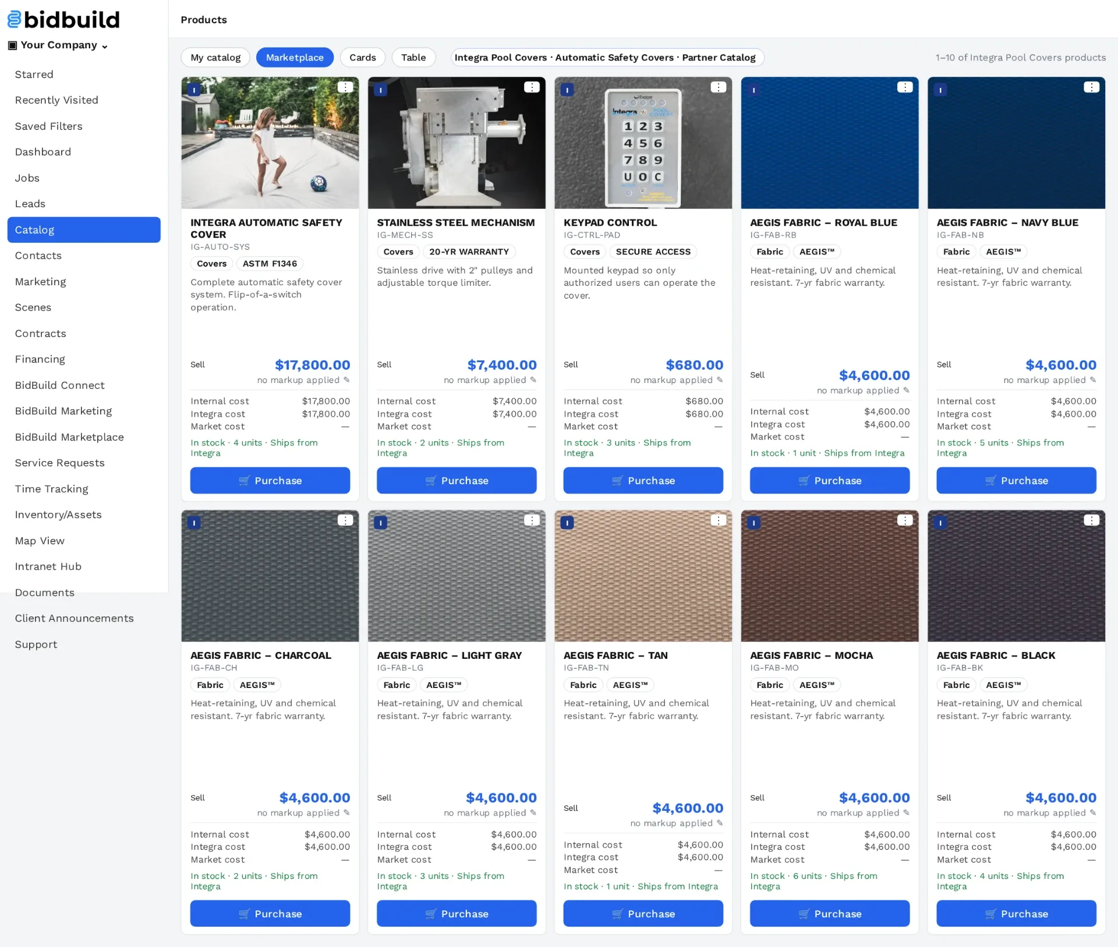
Task: Open kebab menu on Keypad Control card
Action: coord(719,87)
